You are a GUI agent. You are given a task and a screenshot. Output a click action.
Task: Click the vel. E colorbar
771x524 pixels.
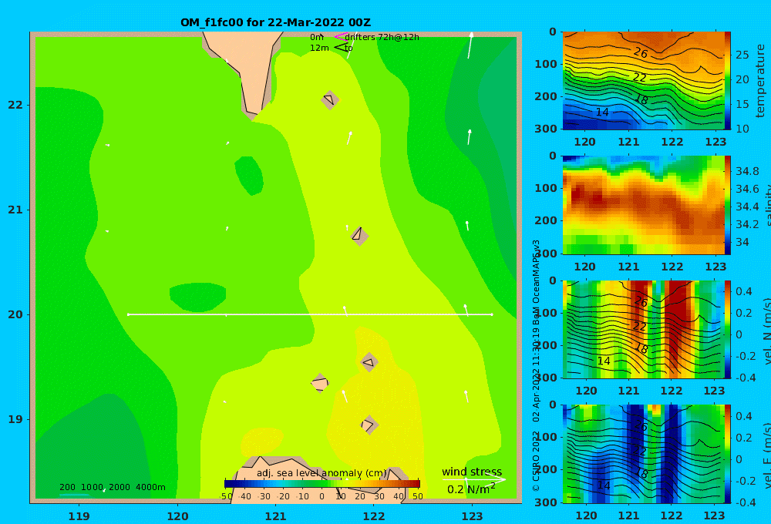pyautogui.click(x=728, y=454)
